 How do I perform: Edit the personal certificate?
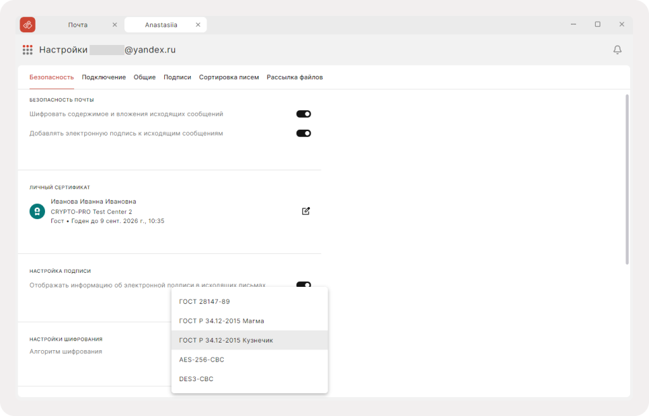[x=306, y=211]
